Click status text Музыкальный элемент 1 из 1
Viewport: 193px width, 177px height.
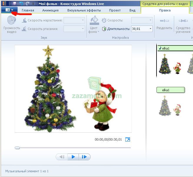pyautogui.click(x=27, y=171)
